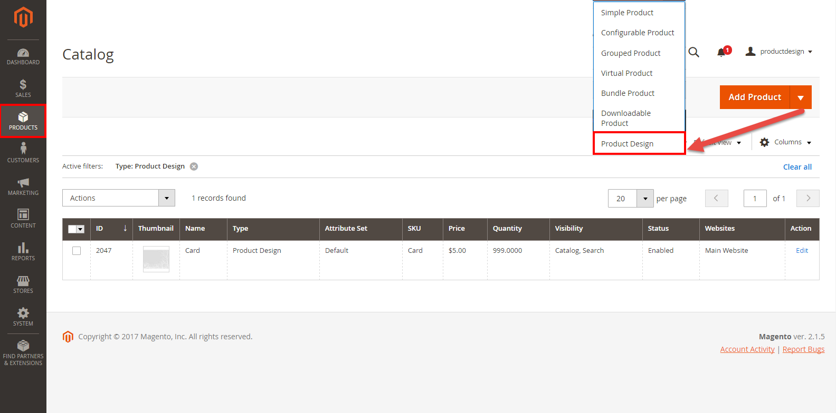This screenshot has height=413, width=836.
Task: Choose Product Design from product type menu
Action: click(x=627, y=144)
